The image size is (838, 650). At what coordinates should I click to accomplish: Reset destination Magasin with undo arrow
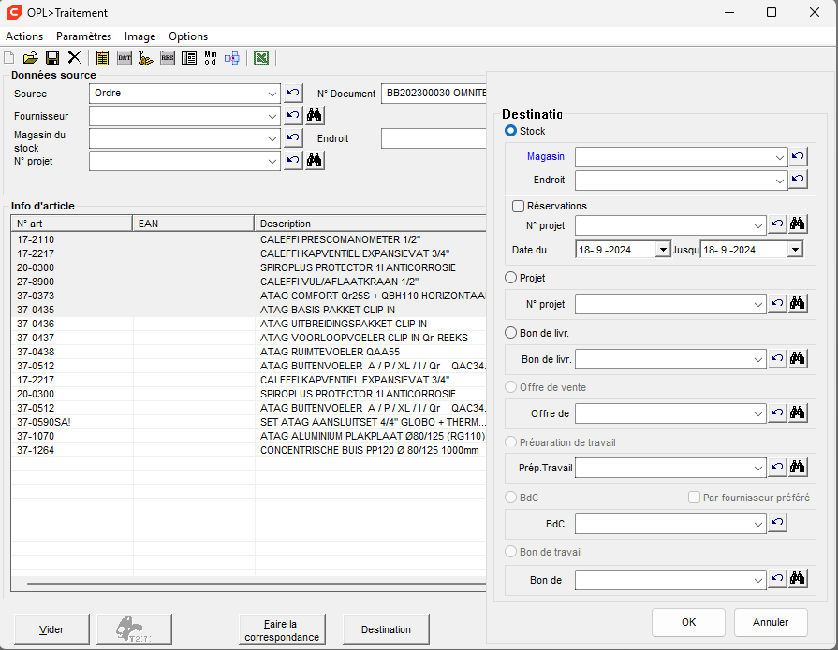point(798,156)
